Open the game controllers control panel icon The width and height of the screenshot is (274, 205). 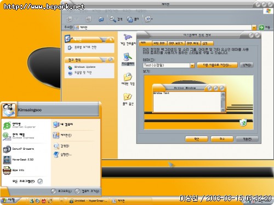[x=128, y=39]
